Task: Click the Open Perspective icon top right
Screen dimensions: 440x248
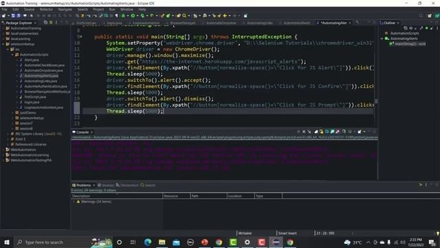Action: [x=430, y=16]
